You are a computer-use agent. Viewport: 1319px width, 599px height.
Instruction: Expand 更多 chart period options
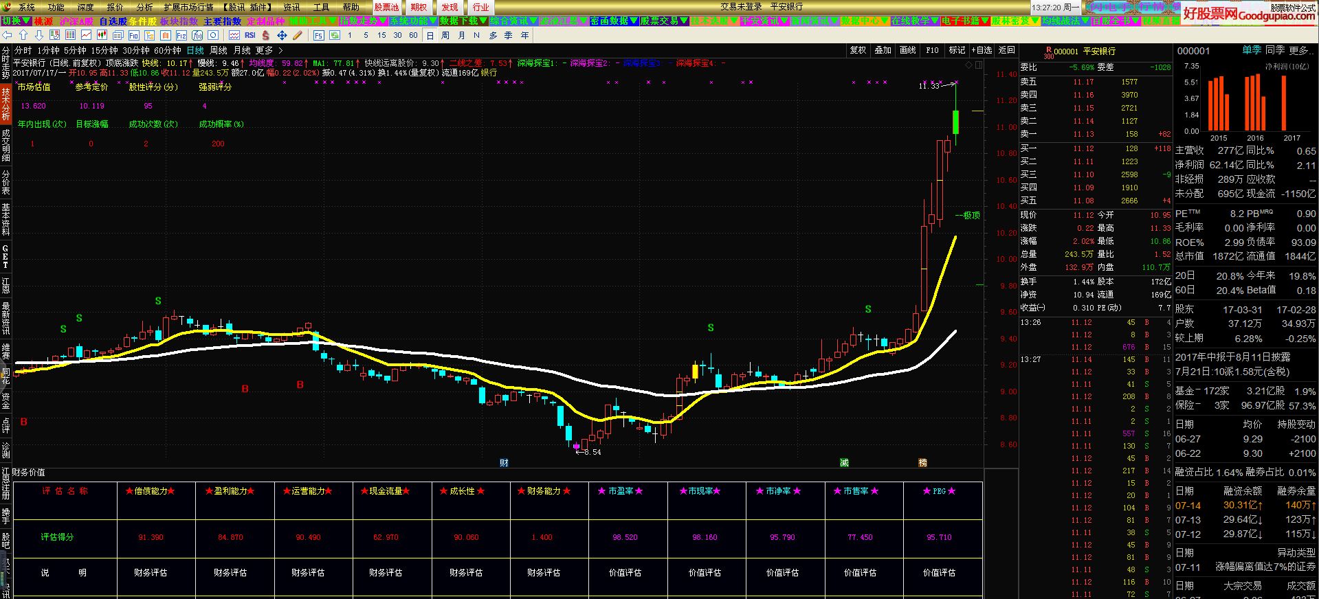pyautogui.click(x=269, y=50)
